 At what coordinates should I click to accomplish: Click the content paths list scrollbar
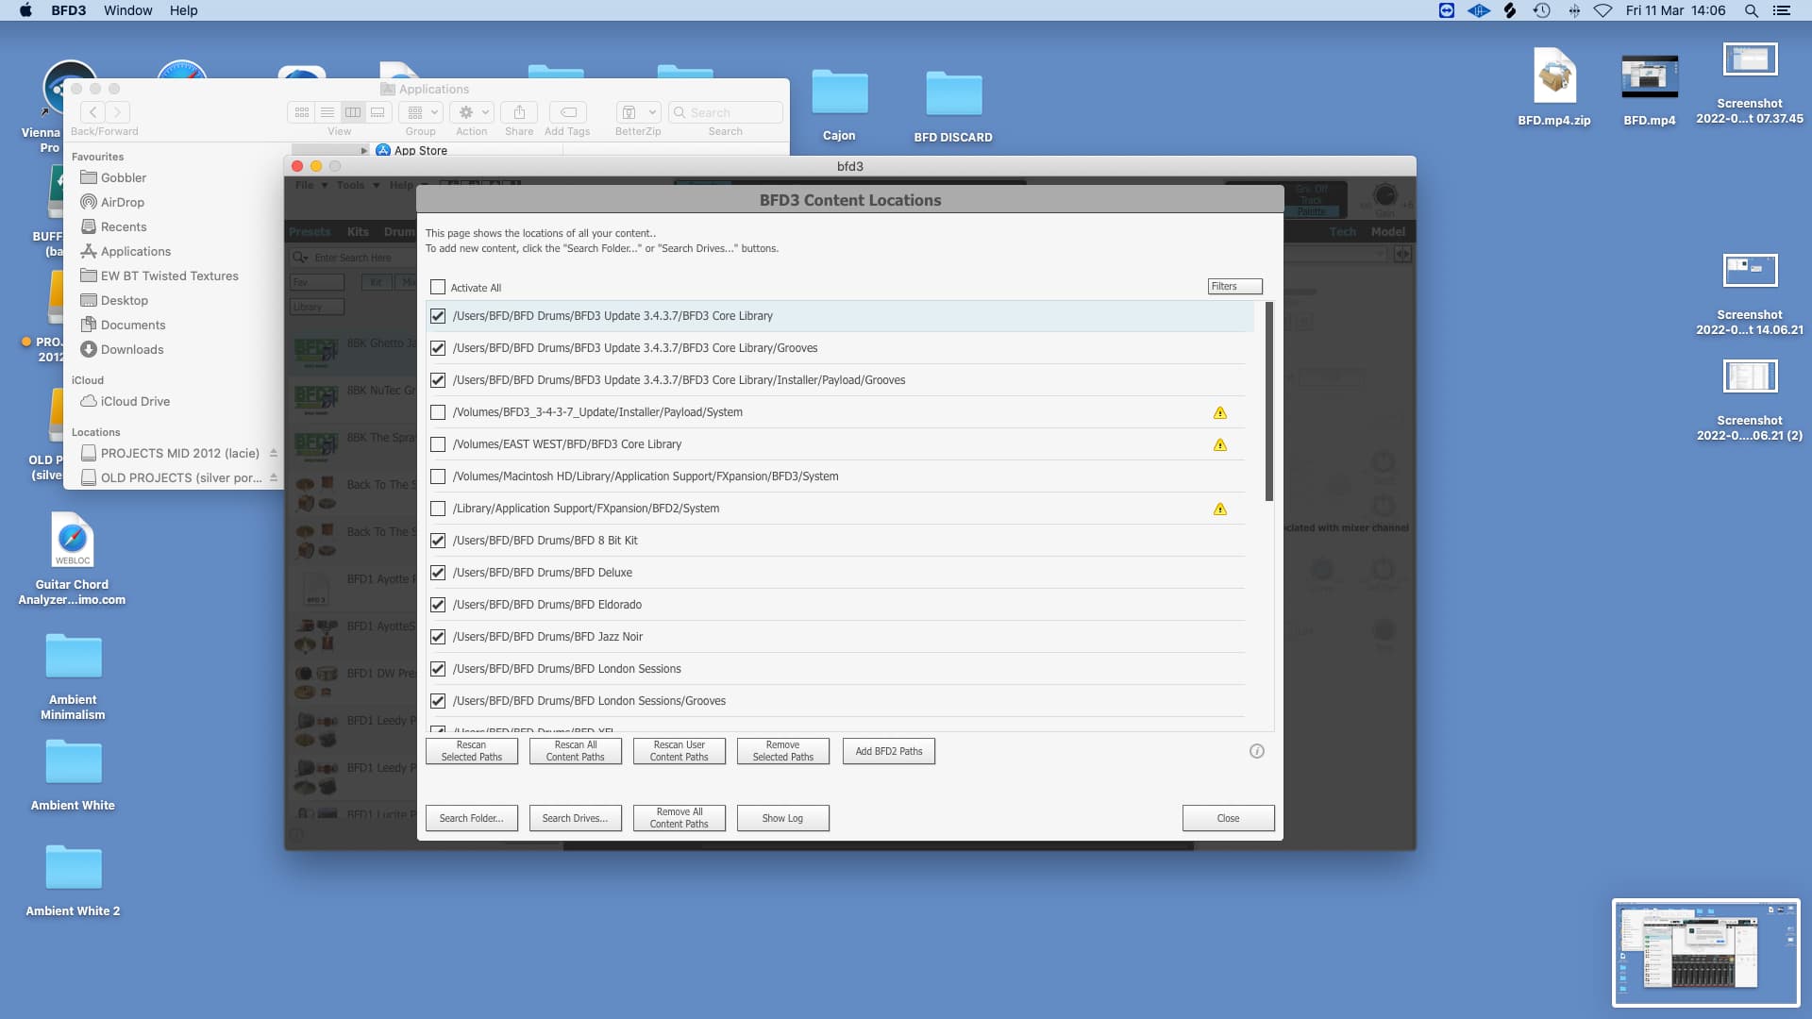pos(1268,401)
